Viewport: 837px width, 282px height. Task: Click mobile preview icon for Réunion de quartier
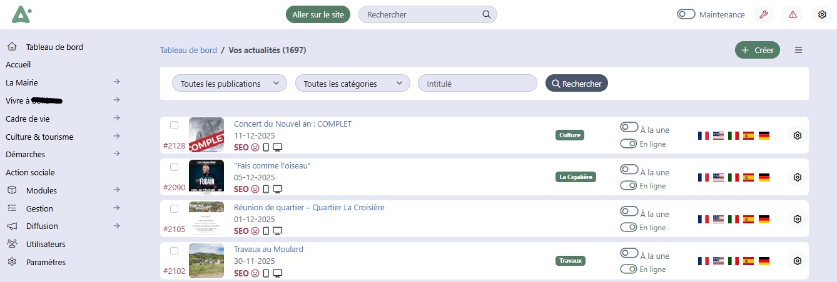pyautogui.click(x=266, y=231)
